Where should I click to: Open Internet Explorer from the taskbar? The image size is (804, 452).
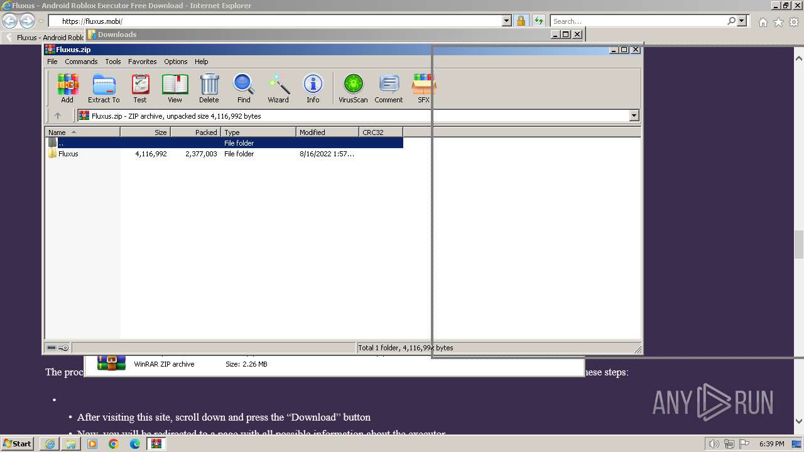50,444
